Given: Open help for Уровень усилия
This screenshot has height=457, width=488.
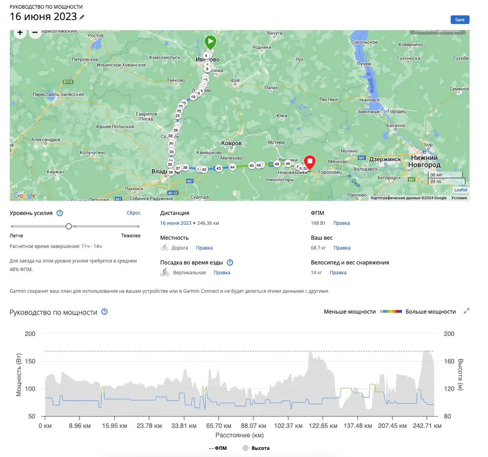Looking at the screenshot, I should [60, 213].
